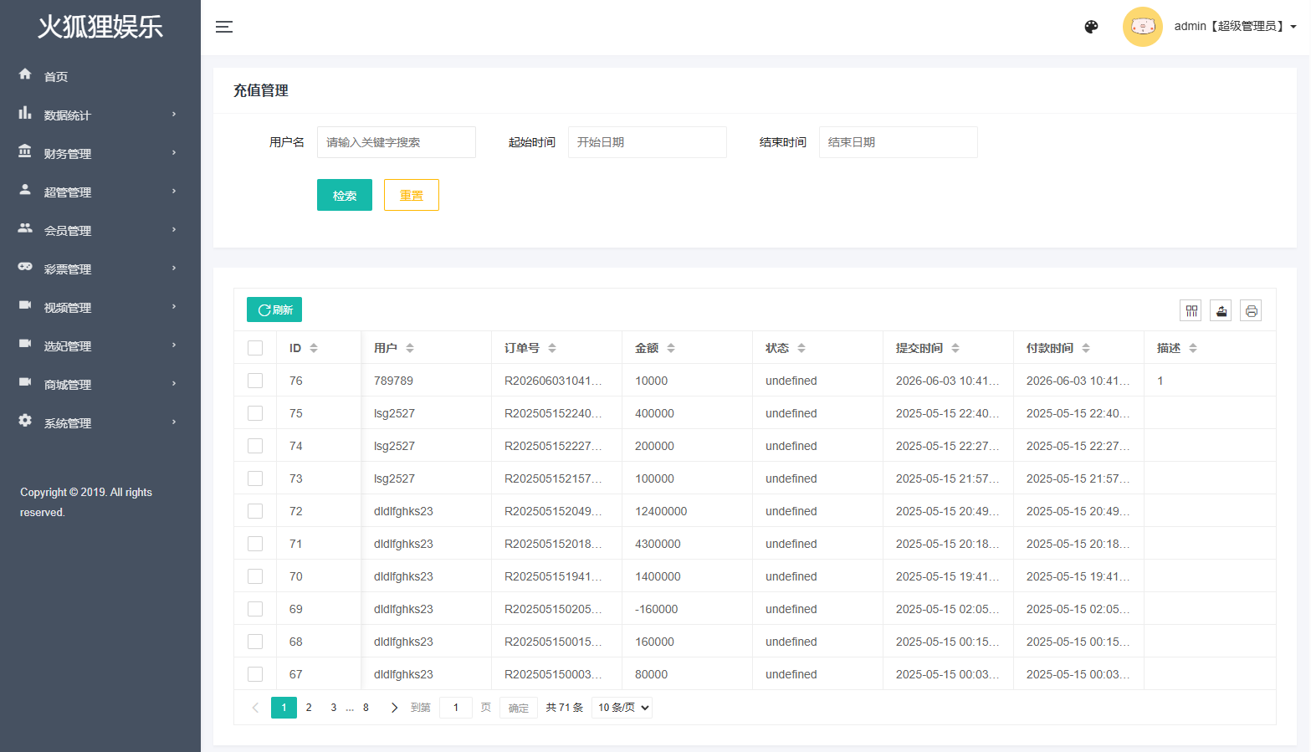Expand the 会员管理 menu item
The height and width of the screenshot is (752, 1311).
(x=100, y=230)
